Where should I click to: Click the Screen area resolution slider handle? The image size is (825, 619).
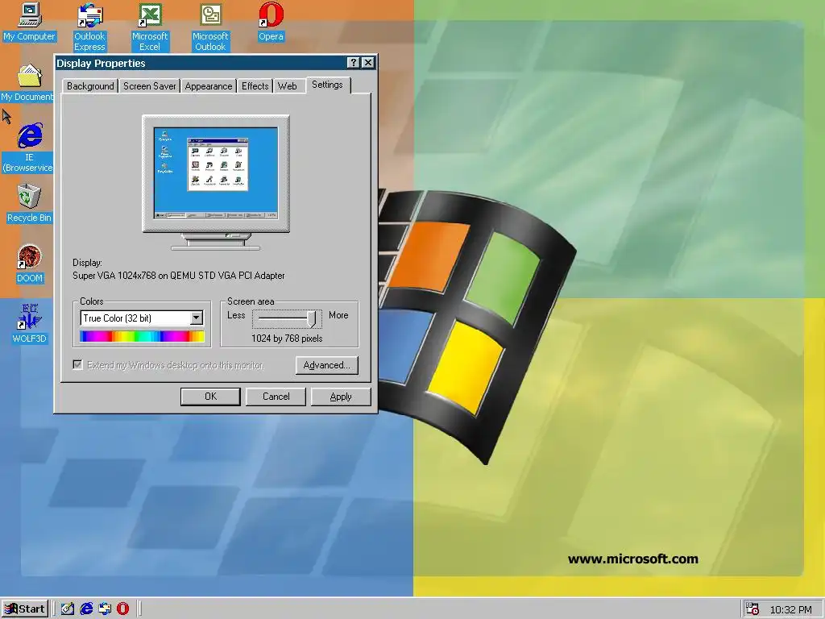click(313, 318)
